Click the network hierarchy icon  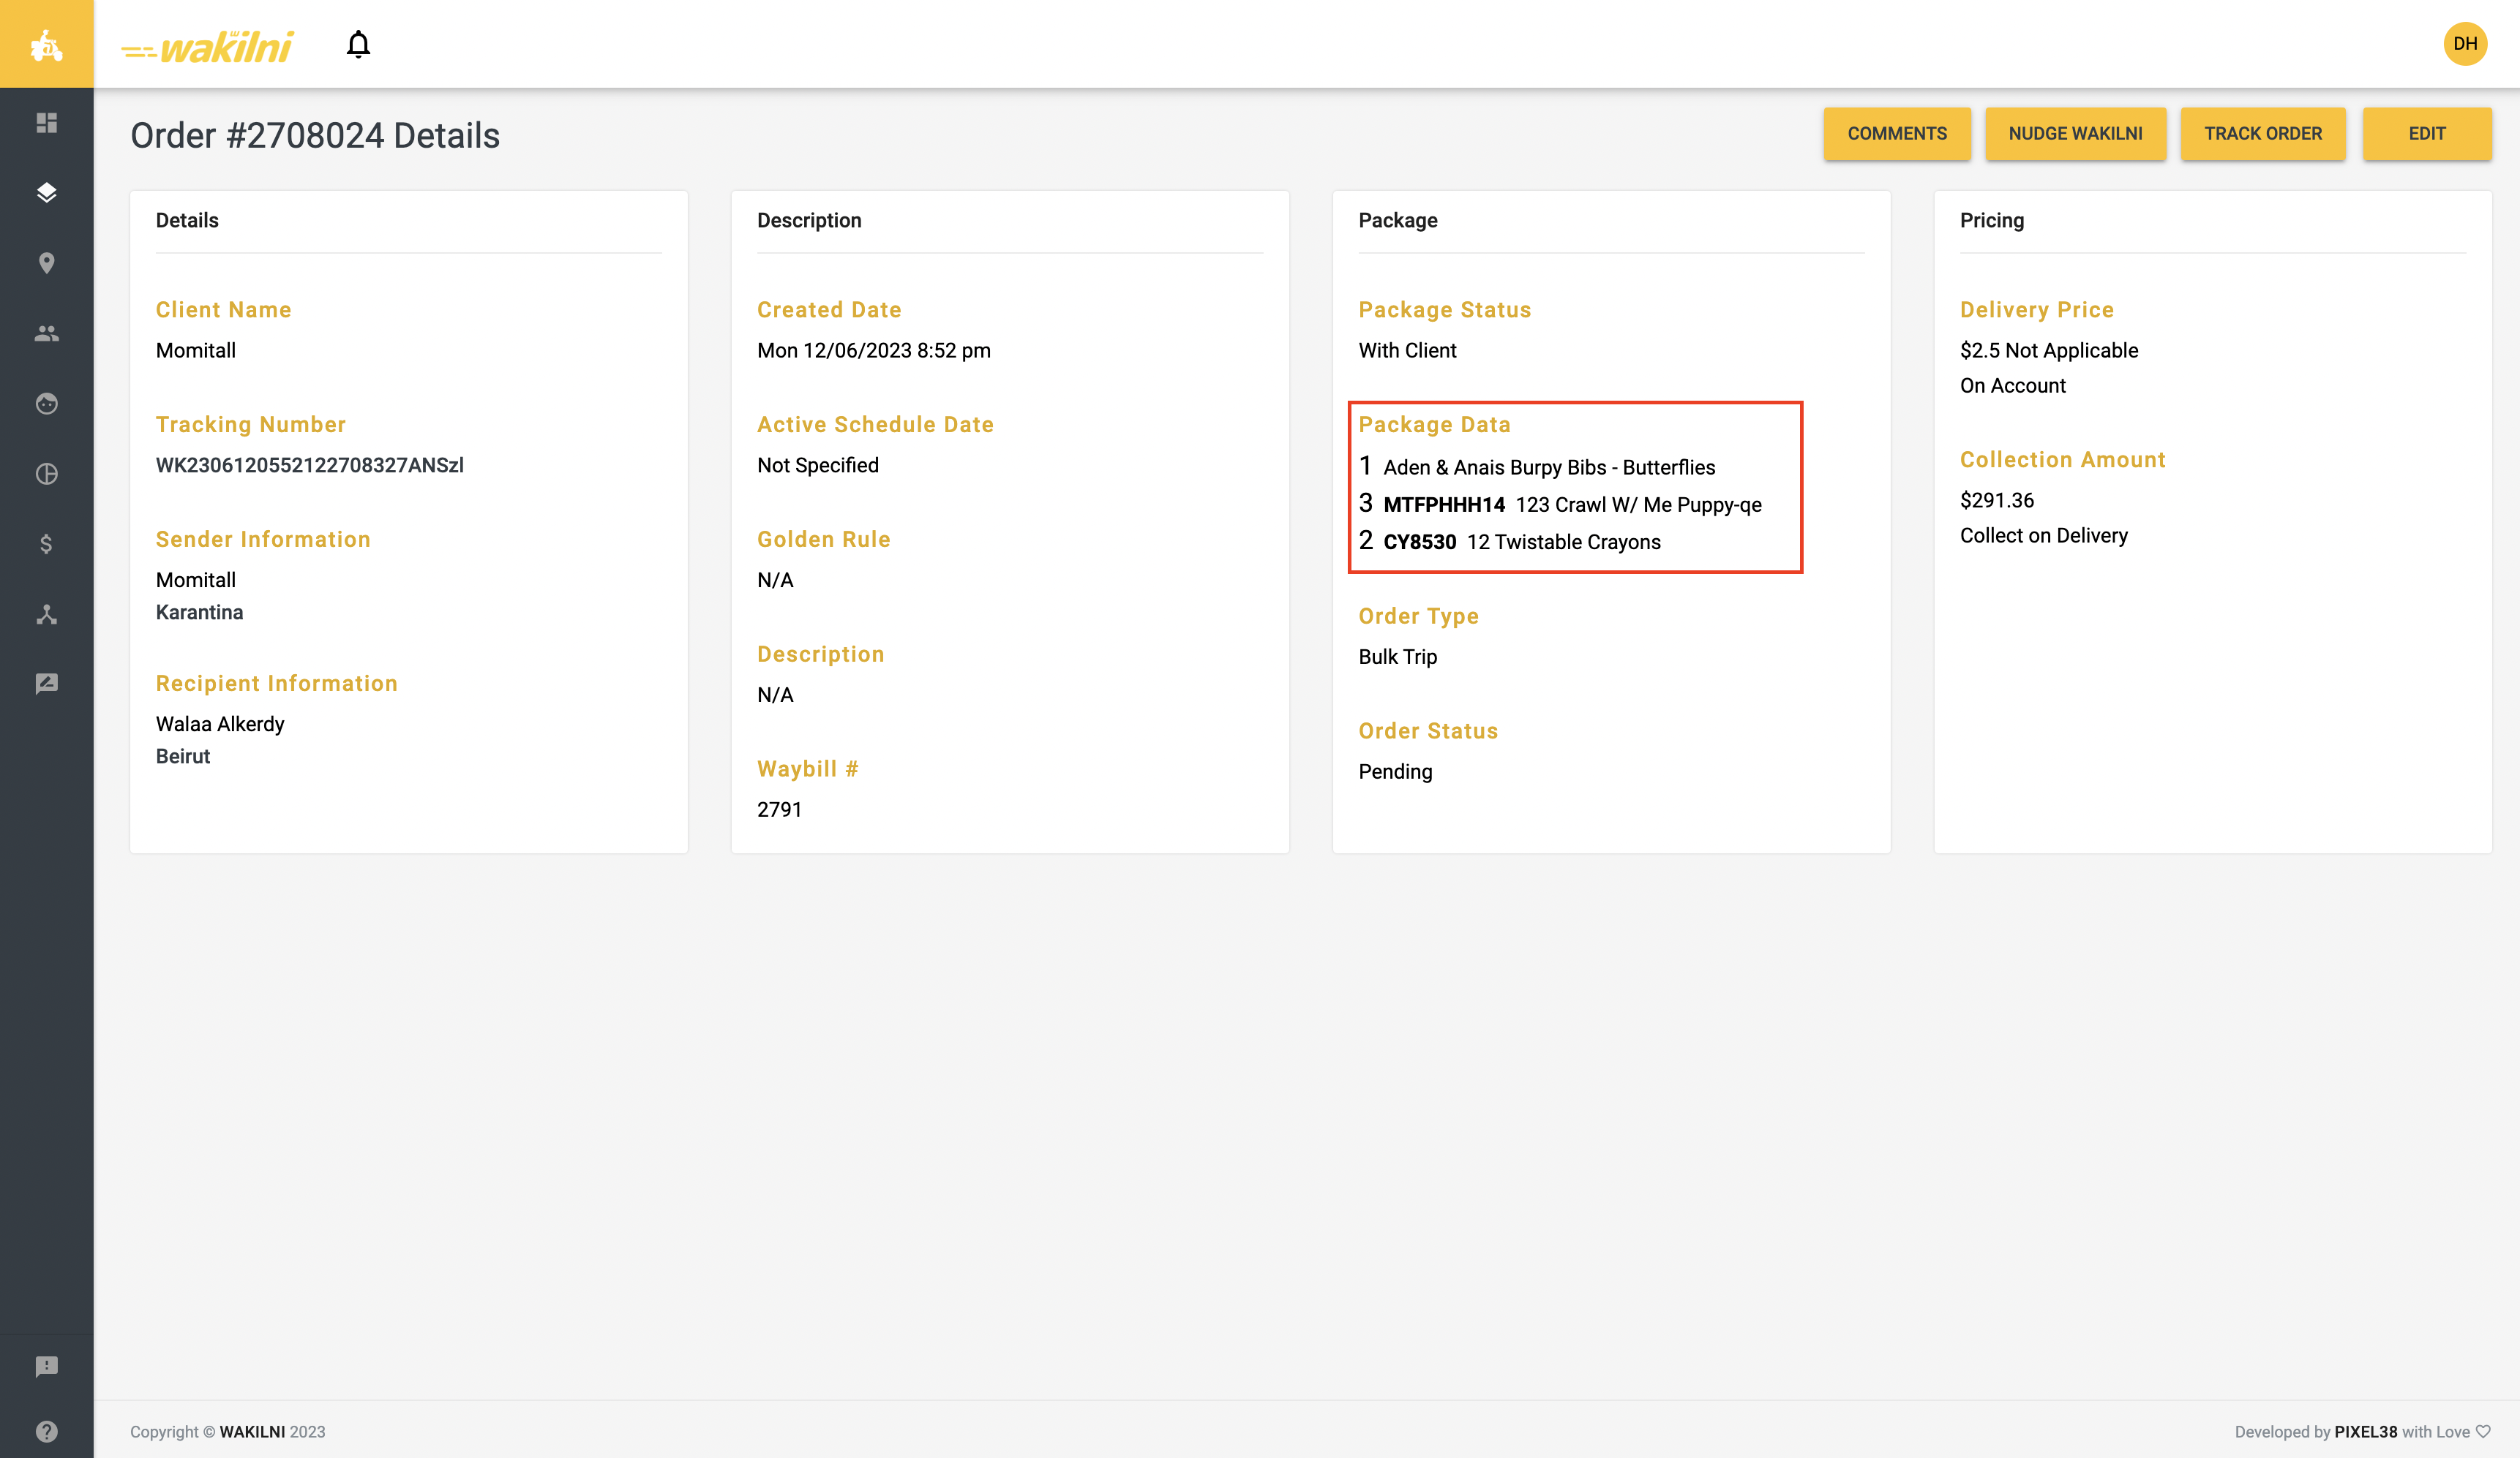[x=46, y=615]
